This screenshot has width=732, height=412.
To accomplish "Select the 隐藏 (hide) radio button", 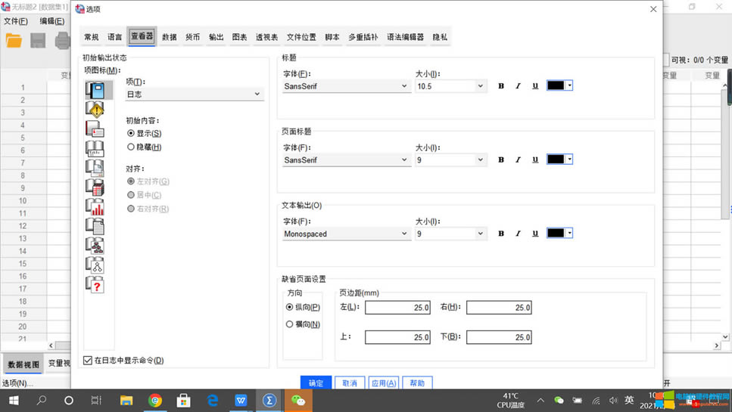I will coord(131,147).
